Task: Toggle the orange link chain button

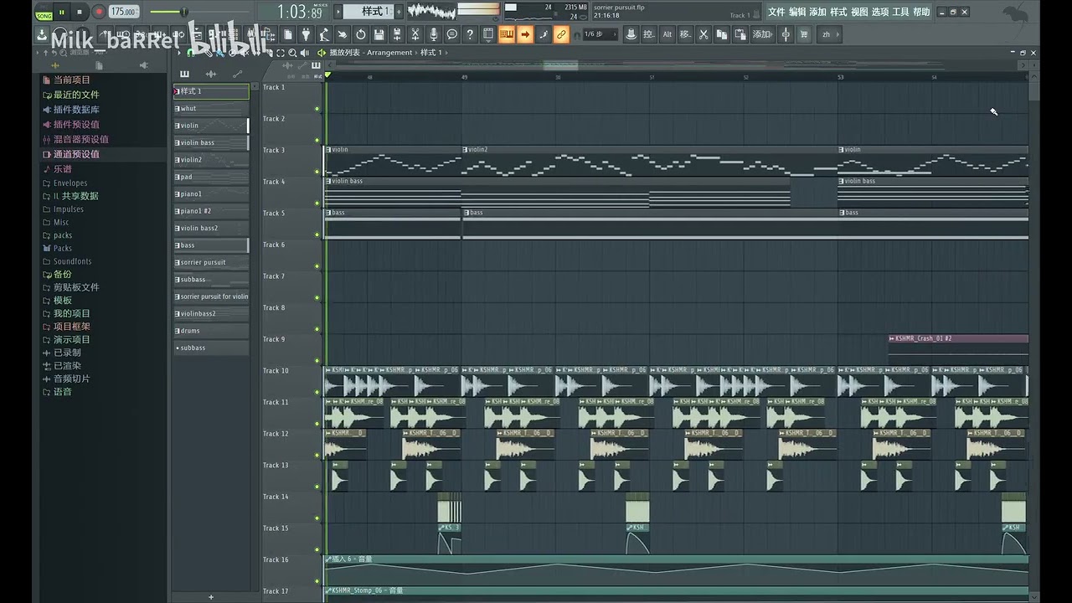Action: pyautogui.click(x=562, y=34)
